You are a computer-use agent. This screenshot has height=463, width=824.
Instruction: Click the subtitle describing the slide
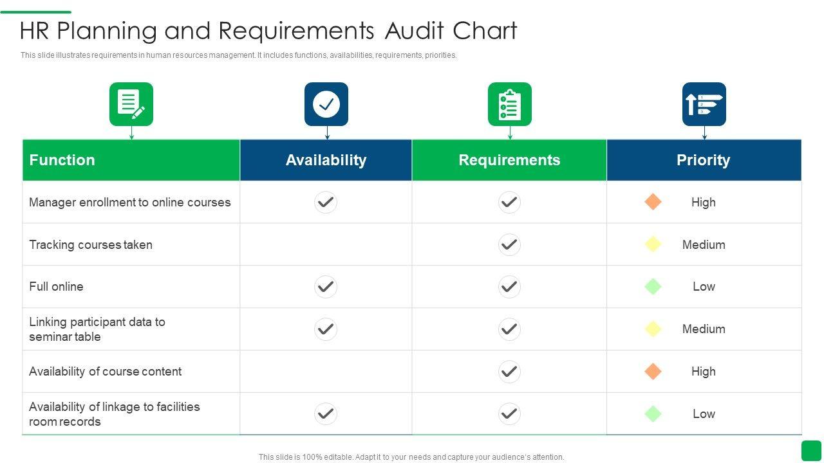[238, 55]
